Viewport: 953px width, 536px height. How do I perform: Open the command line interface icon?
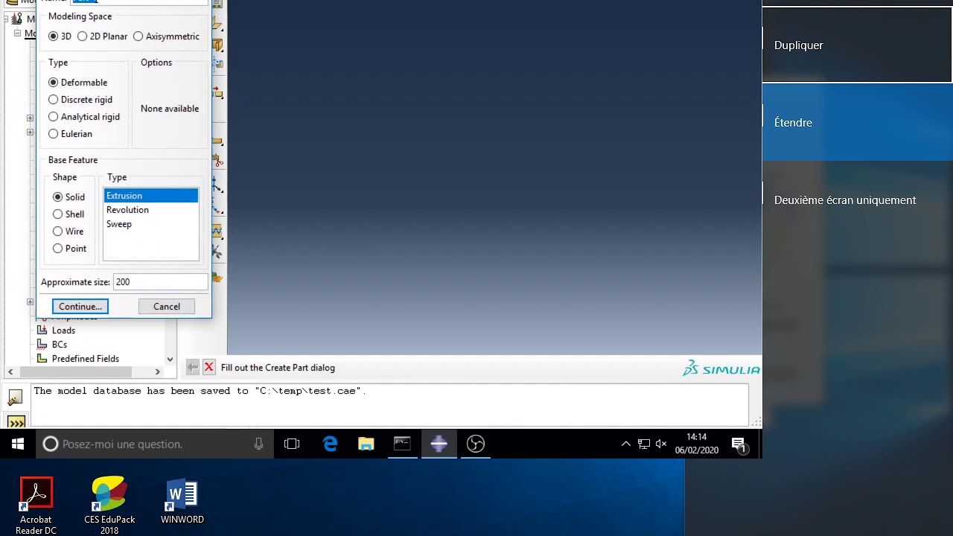coord(15,422)
